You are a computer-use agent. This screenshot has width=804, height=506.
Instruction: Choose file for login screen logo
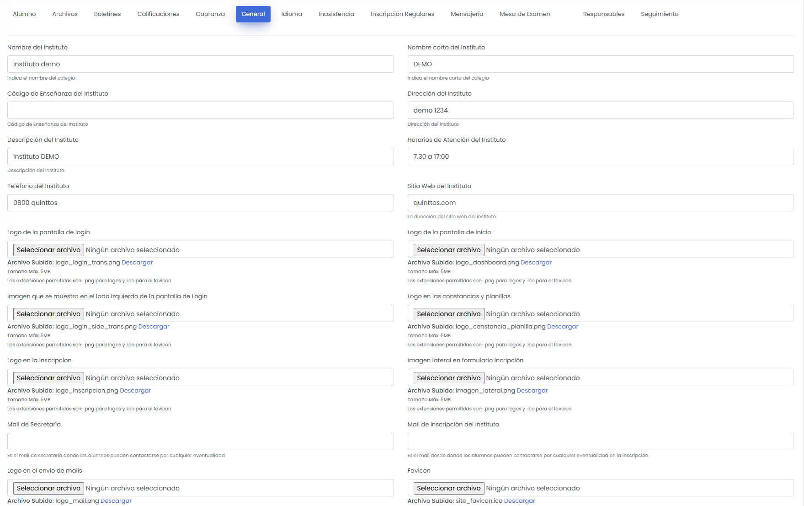(48, 250)
